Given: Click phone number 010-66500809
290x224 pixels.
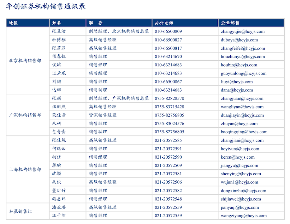Looking at the screenshot, I should (168, 32).
